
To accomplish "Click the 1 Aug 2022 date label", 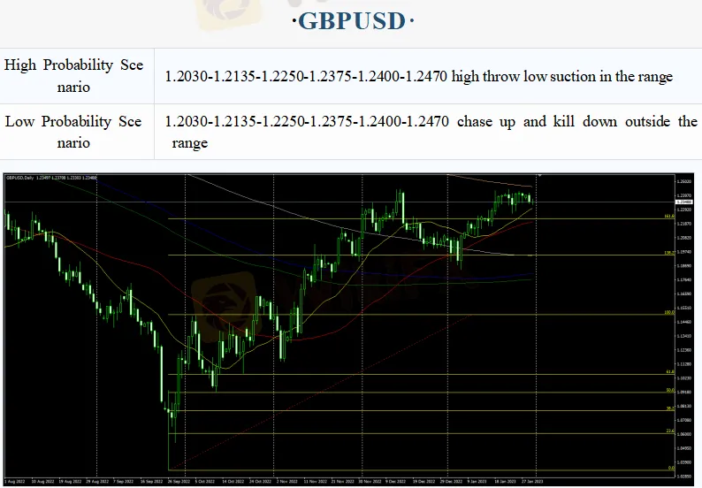I will 16,483.
